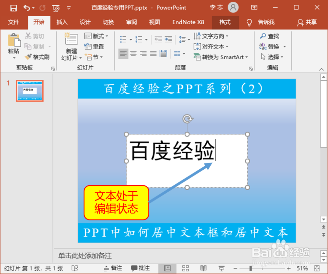This screenshot has width=328, height=274.
Task: Toggle bullet list icon
Action: (x=123, y=39)
